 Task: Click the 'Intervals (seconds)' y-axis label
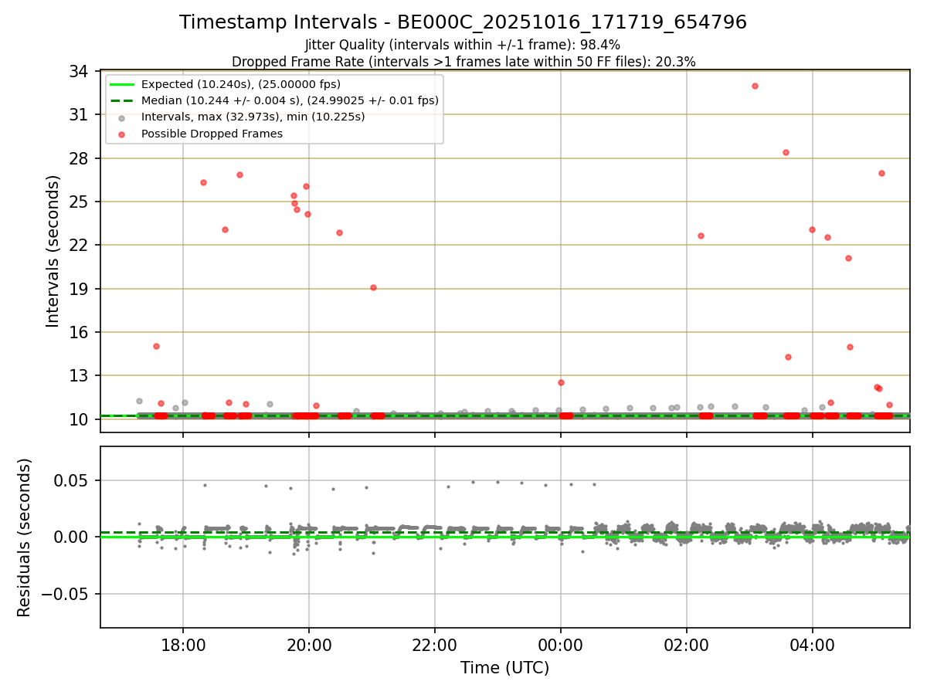click(x=53, y=251)
